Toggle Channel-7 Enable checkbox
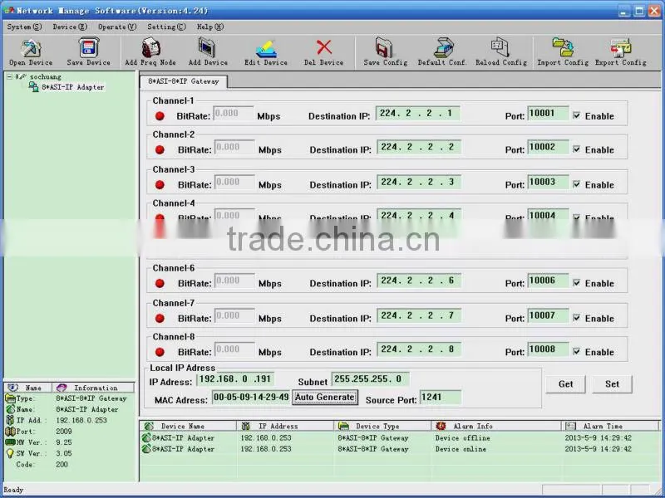 (576, 318)
